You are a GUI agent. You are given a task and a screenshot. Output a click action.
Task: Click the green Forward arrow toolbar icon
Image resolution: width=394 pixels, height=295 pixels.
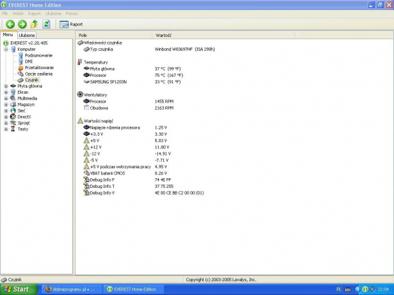click(22, 24)
